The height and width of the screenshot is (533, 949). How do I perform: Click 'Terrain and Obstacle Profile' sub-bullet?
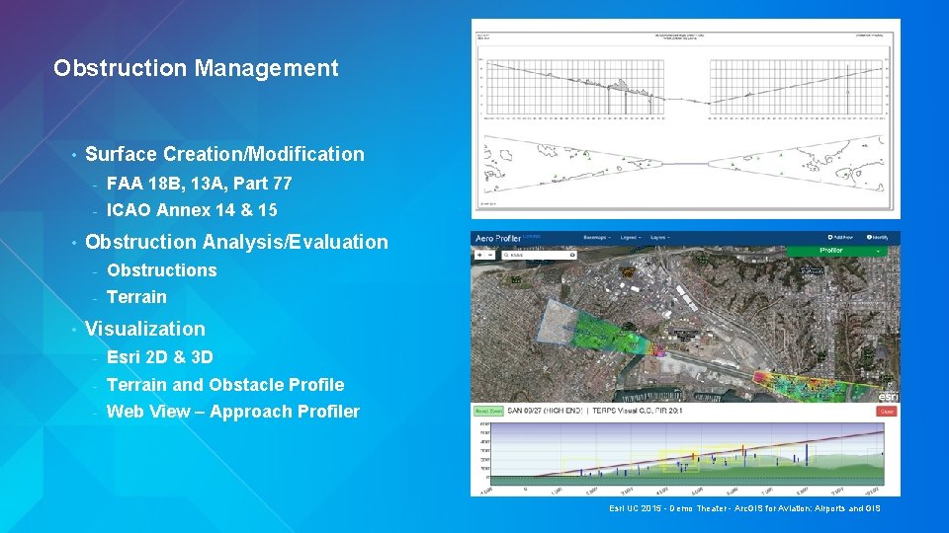pos(225,384)
